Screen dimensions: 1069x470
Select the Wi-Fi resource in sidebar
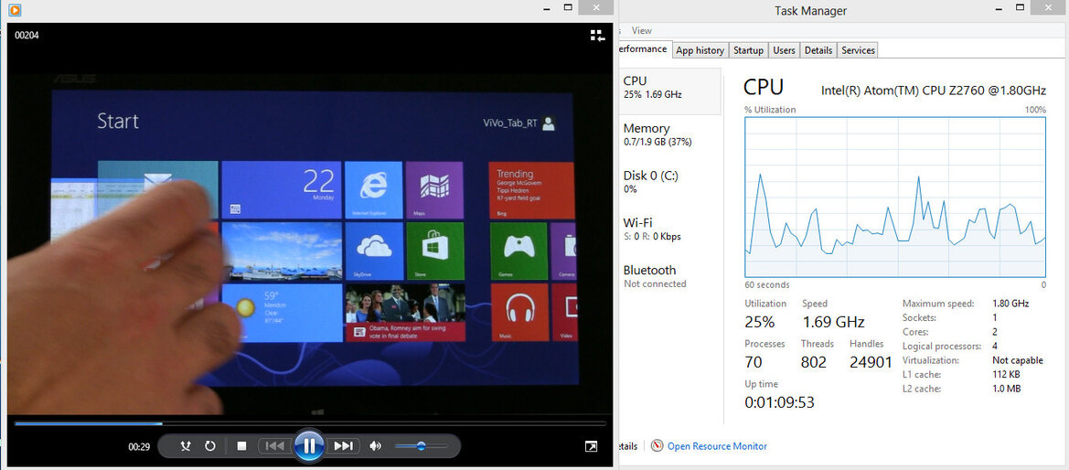coord(669,230)
